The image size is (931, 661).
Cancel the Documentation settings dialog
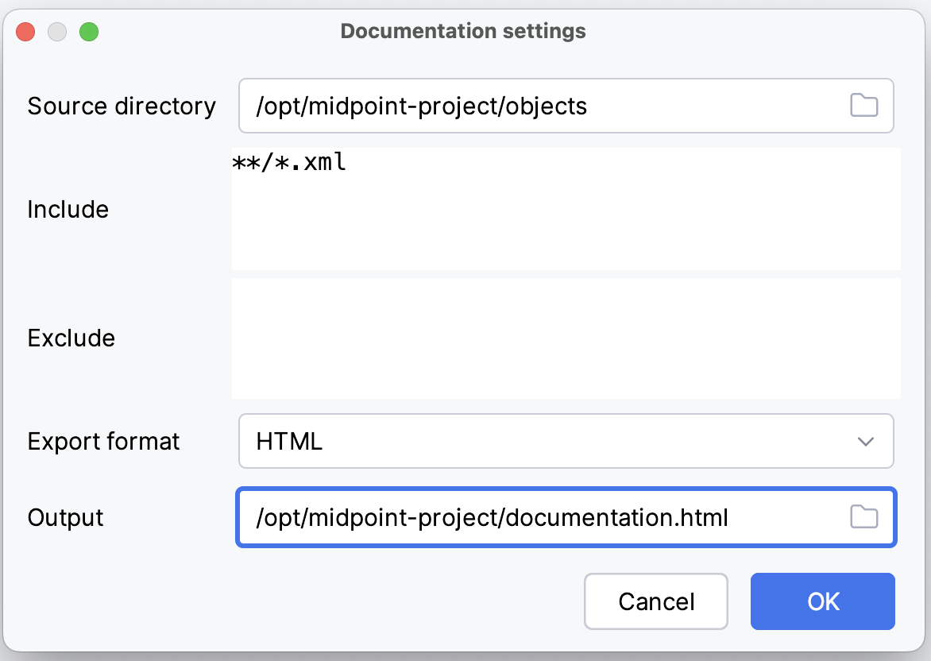coord(655,601)
